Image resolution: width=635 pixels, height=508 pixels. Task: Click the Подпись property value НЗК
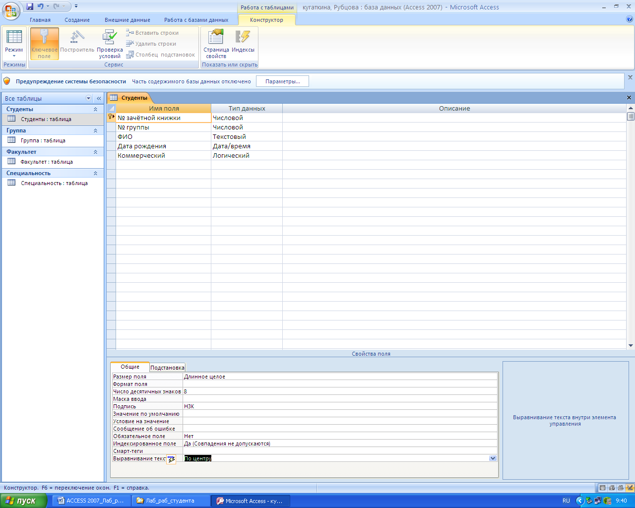coord(340,407)
